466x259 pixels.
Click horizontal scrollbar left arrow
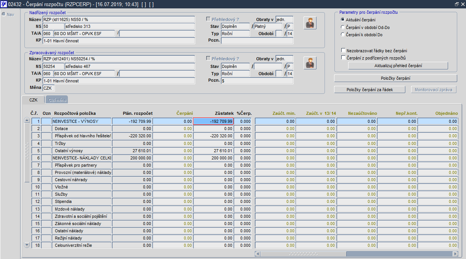tap(257, 254)
